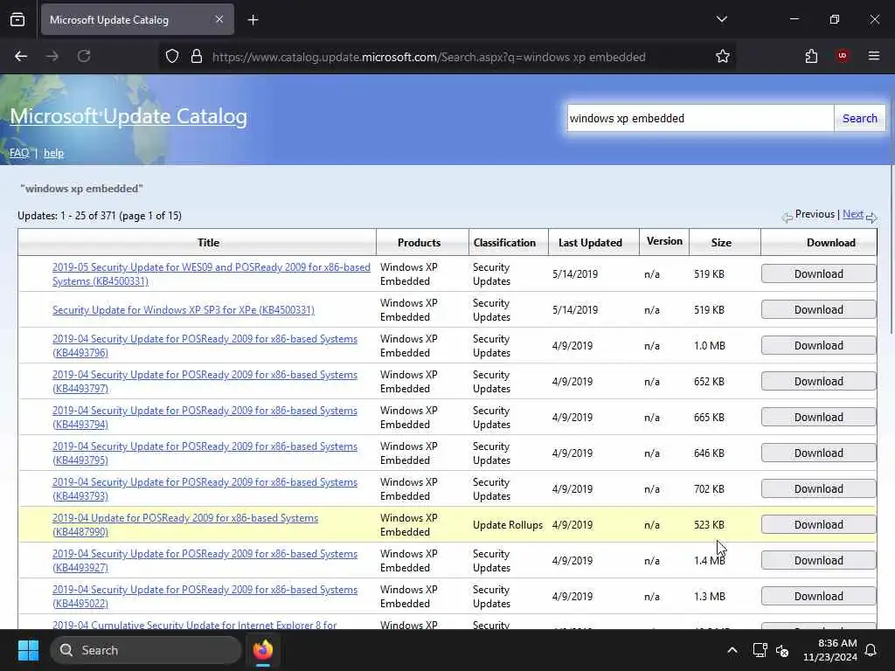The height and width of the screenshot is (671, 895).
Task: Download the 646 KB KB4493795 update
Action: (818, 453)
